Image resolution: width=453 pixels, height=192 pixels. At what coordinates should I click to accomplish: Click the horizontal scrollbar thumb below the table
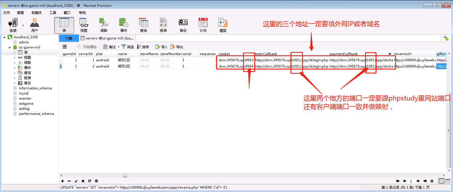(125, 175)
